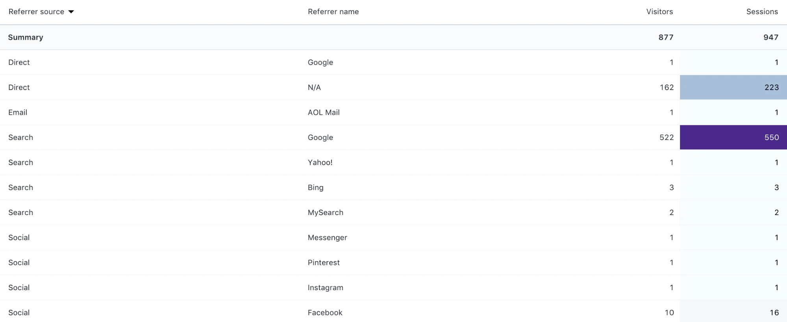This screenshot has width=787, height=322.
Task: Click the light blue 223 sessions cell
Action: 733,87
